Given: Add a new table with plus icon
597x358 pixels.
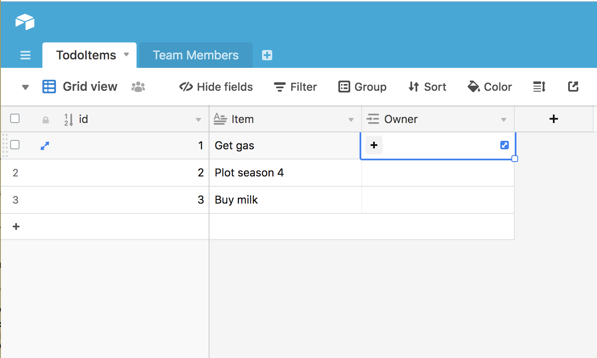Looking at the screenshot, I should [x=267, y=55].
